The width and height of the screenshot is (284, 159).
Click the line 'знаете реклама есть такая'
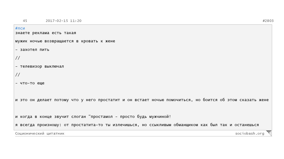(46, 33)
